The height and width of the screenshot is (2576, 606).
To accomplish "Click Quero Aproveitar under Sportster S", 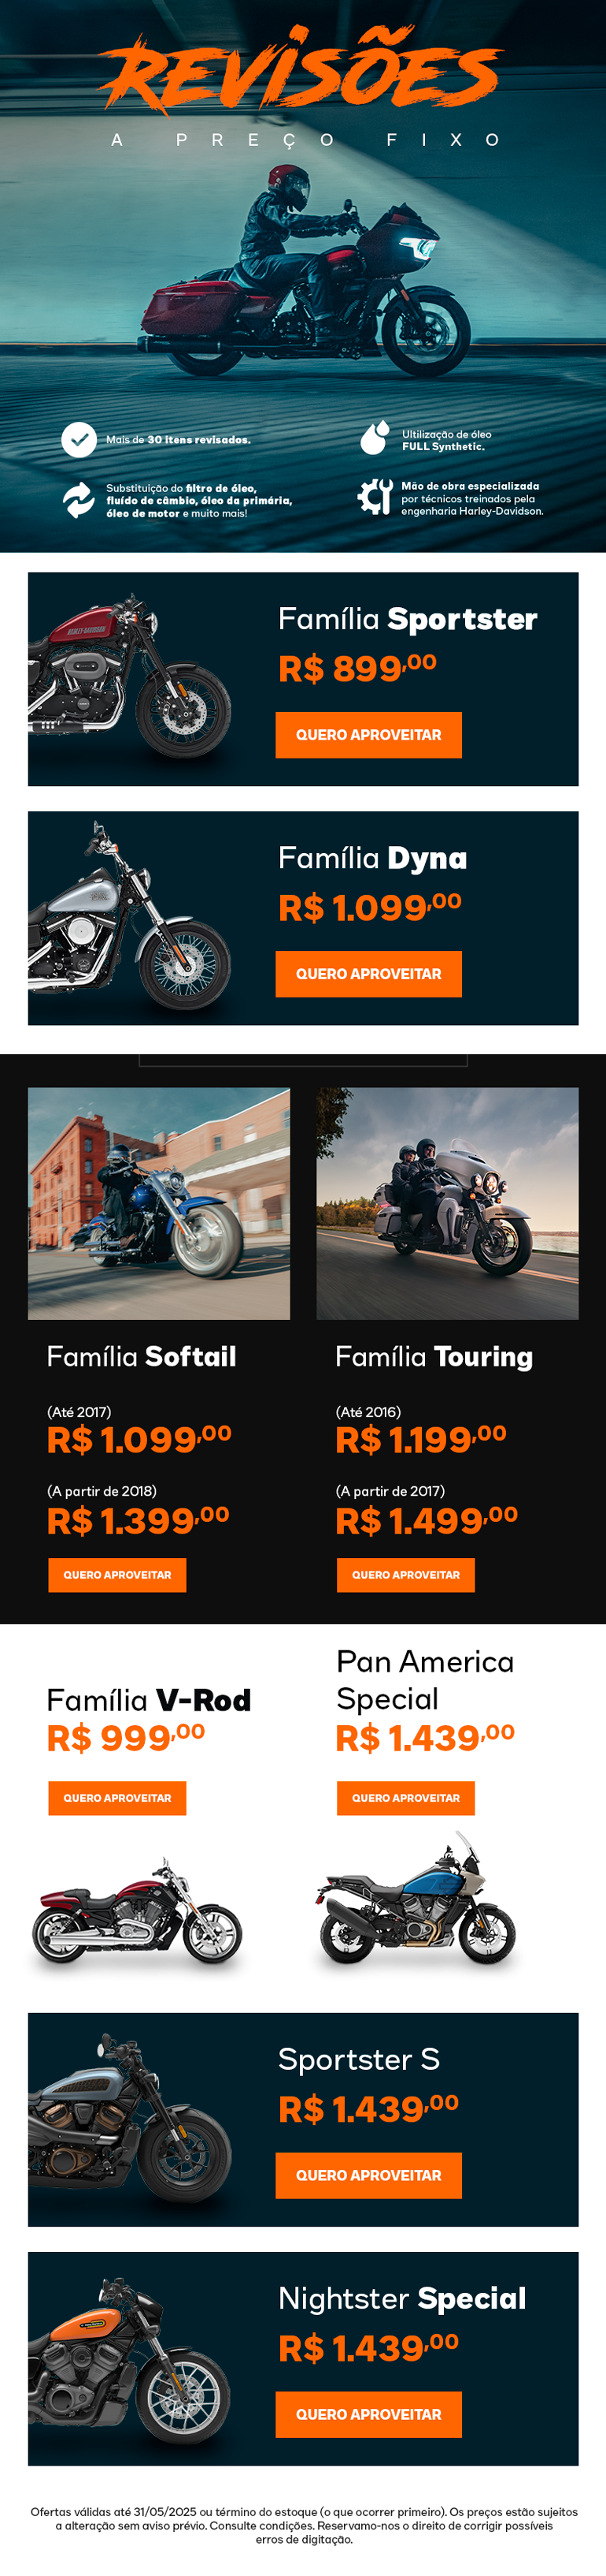I will coord(368,2176).
